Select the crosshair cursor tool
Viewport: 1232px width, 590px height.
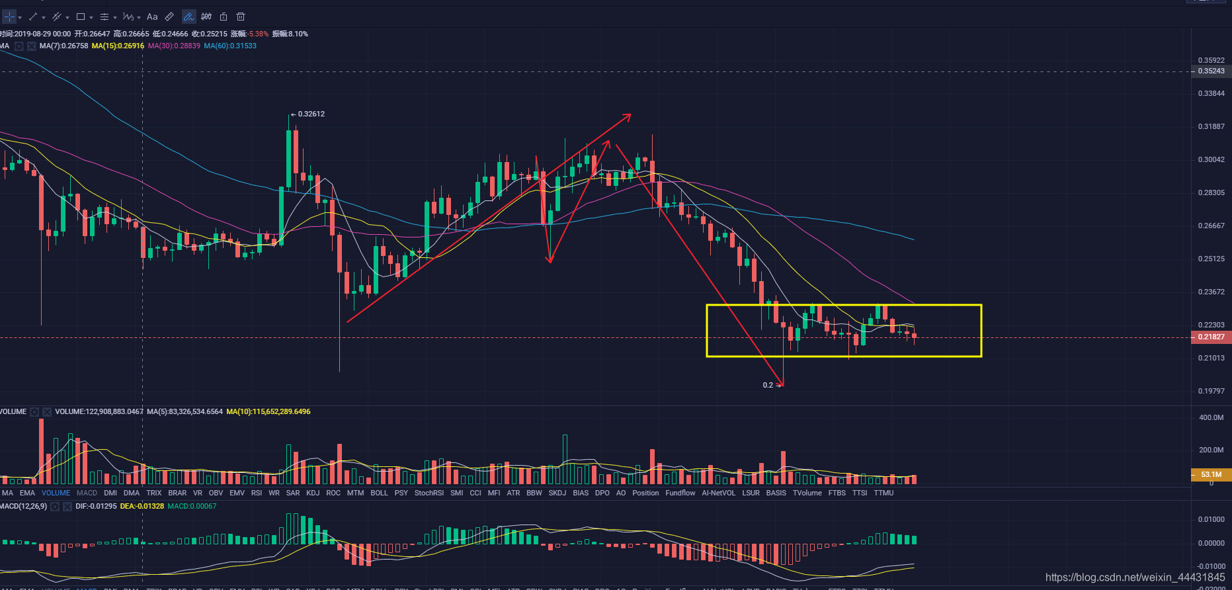[9, 17]
